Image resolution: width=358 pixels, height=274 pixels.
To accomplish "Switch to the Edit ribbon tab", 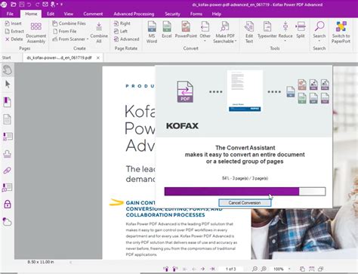I will click(x=51, y=14).
